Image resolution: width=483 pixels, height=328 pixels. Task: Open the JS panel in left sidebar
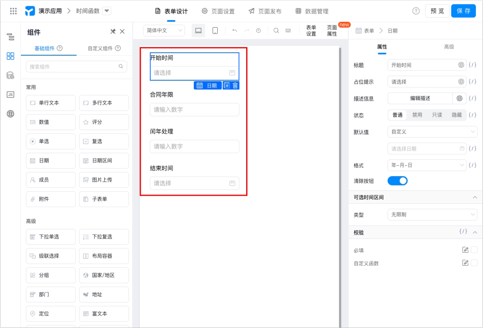tap(10, 95)
